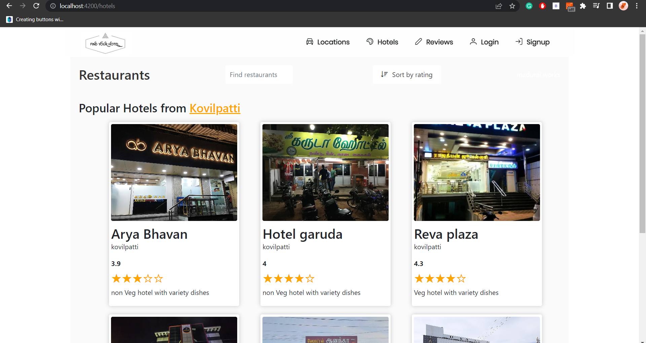Viewport: 646px width, 343px height.
Task: Click Hotel garuda's star rating row
Action: click(289, 278)
